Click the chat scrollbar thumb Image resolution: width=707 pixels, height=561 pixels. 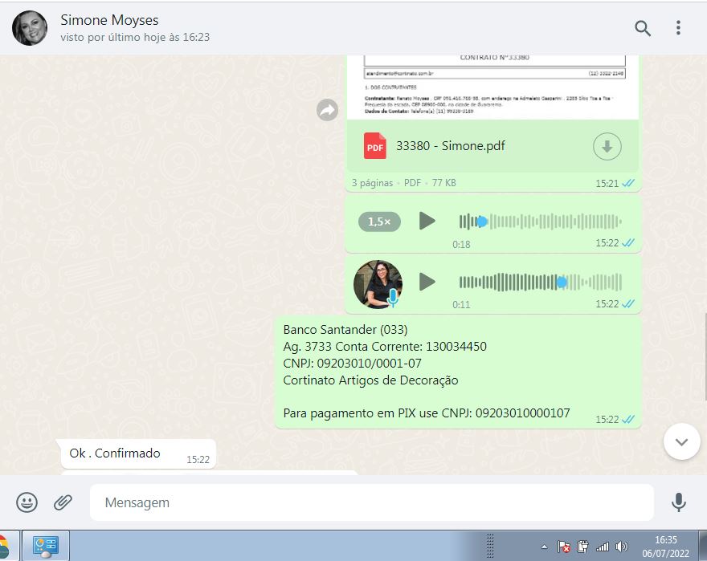tap(705, 356)
